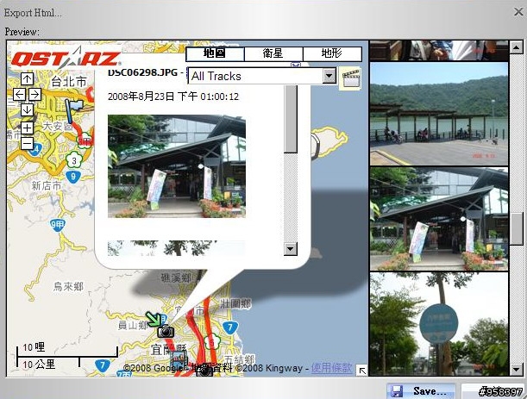
Task: Click the 新店市 map label
Action: pyautogui.click(x=47, y=185)
